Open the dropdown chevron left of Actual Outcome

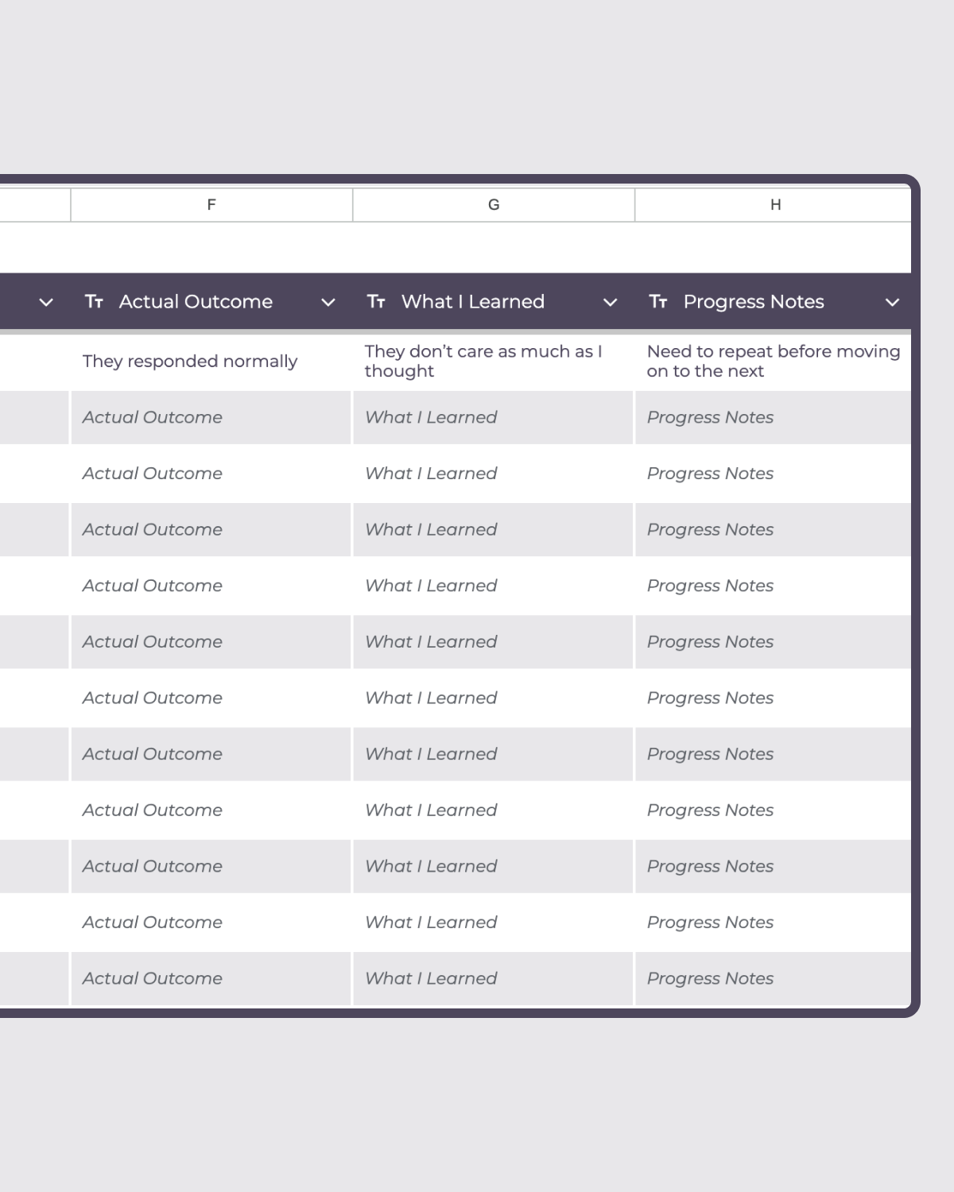(x=46, y=303)
